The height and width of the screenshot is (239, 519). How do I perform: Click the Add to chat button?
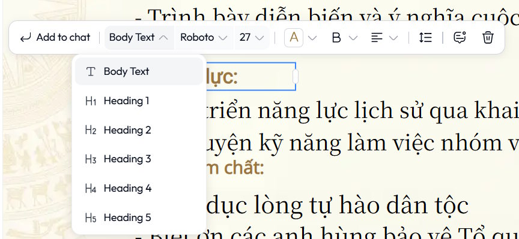(55, 38)
